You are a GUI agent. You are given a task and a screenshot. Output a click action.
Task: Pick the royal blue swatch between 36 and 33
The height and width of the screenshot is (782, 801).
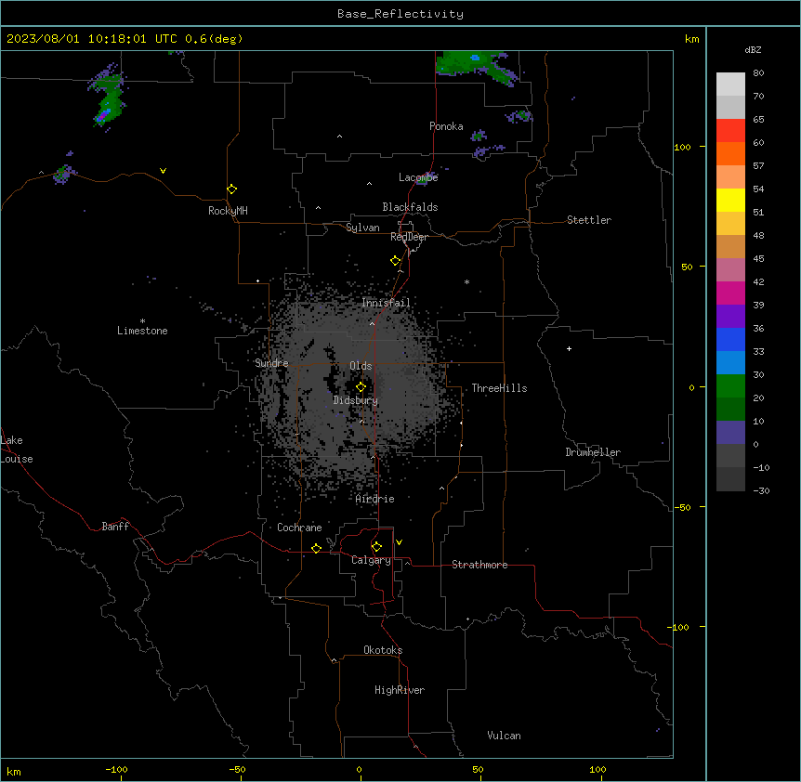click(x=730, y=339)
